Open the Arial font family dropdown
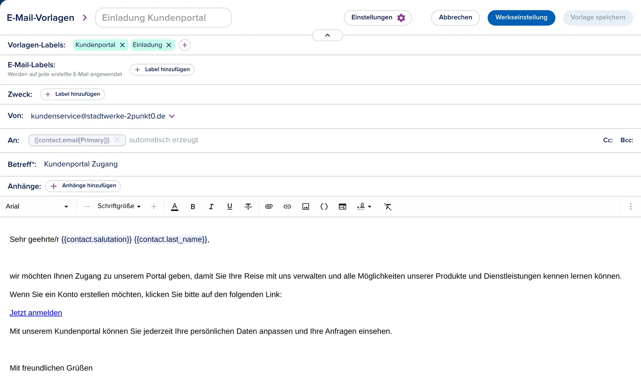The height and width of the screenshot is (387, 641). tap(37, 206)
